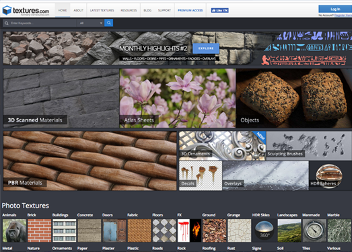Select the Marble texture thumbnail
This screenshot has width=352, height=252.
(339, 230)
